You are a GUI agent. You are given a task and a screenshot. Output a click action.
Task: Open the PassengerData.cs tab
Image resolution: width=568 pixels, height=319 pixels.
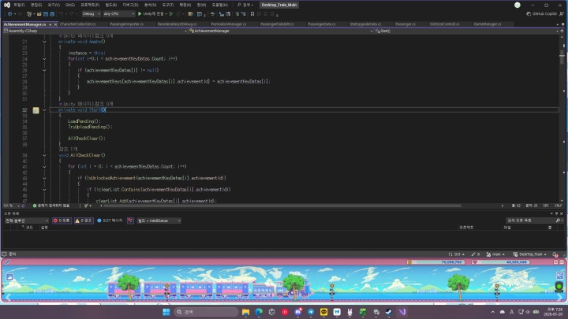(321, 24)
